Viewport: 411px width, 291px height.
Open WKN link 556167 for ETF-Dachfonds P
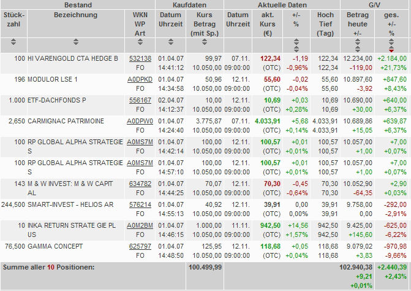point(140,100)
